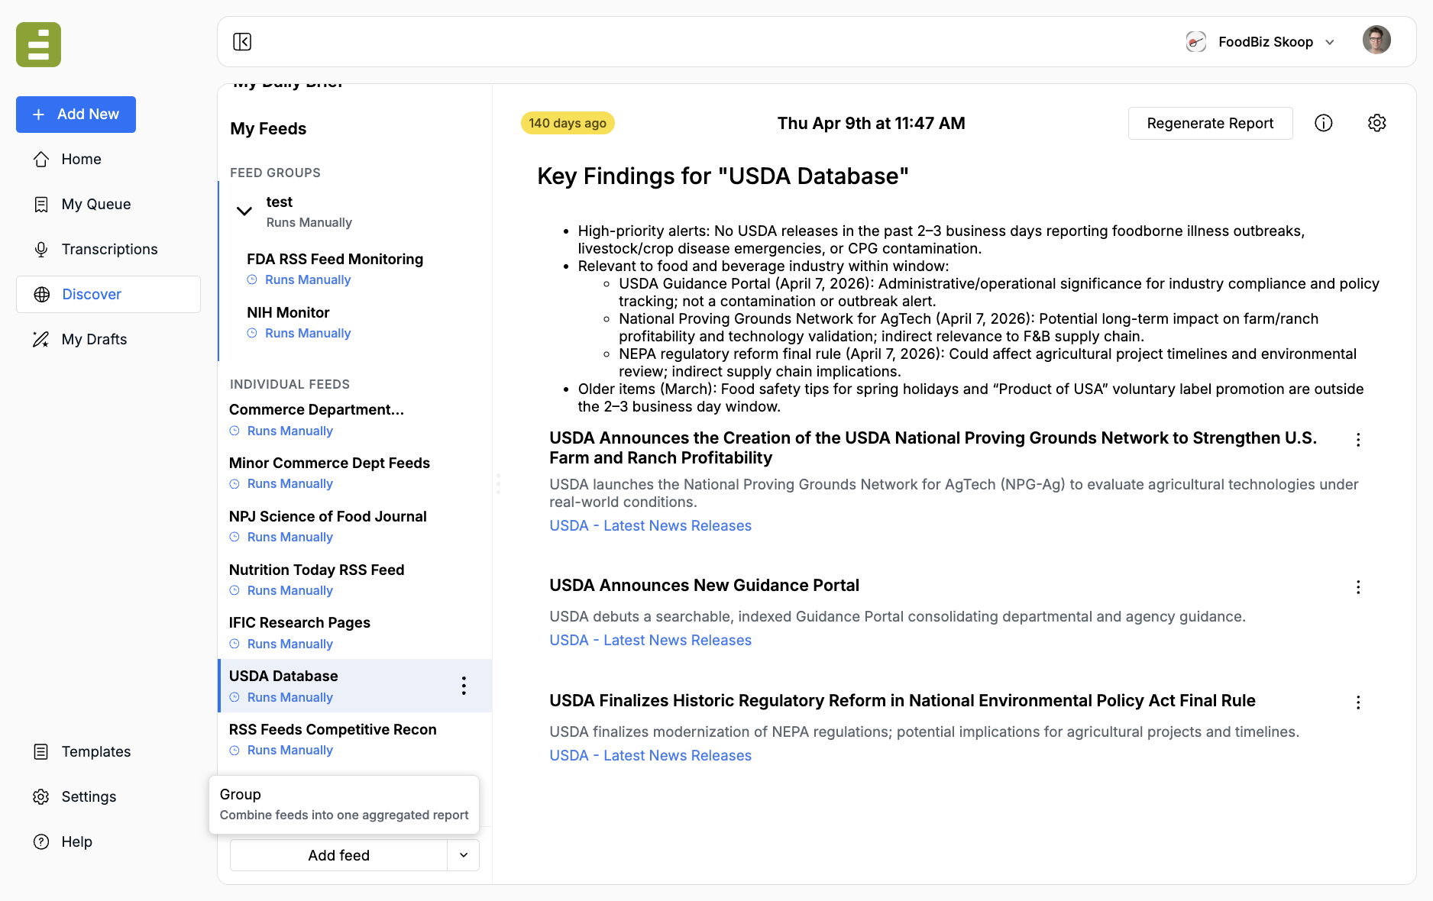Open user profile avatar
Viewport: 1433px width, 901px height.
pos(1376,40)
